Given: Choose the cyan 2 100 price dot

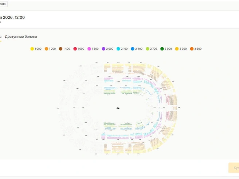Looking at the screenshot, I should click(x=118, y=49).
